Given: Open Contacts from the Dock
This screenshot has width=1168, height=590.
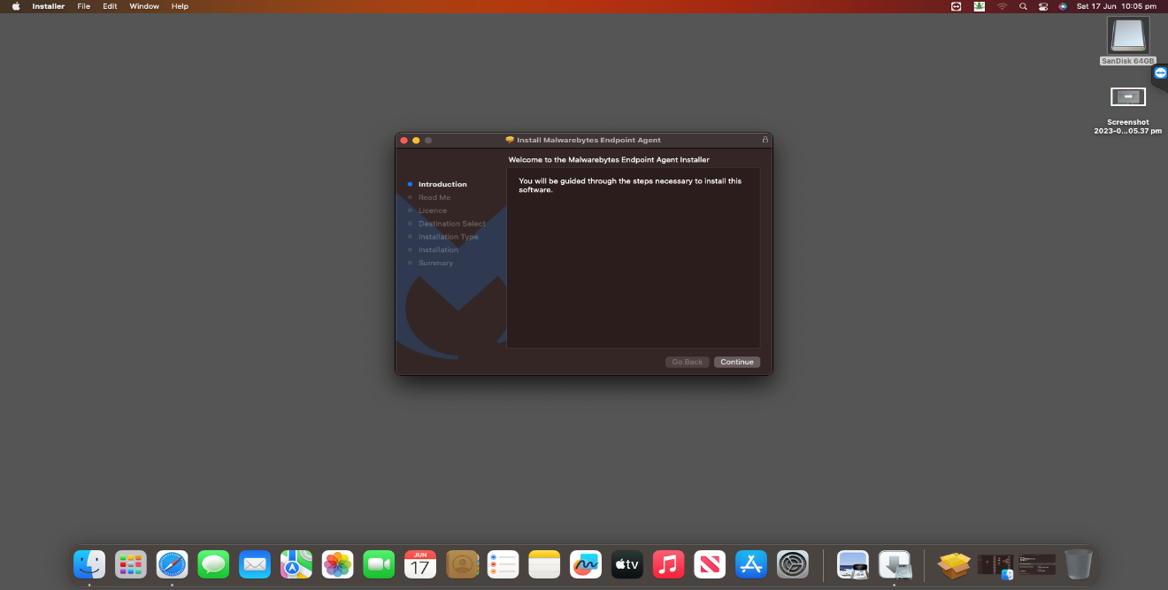Looking at the screenshot, I should point(462,563).
